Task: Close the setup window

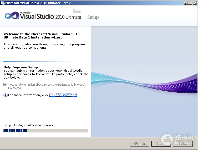Action: tap(195, 3)
